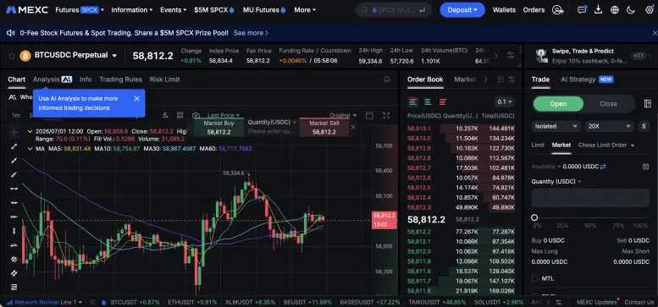658x307 pixels.
Task: Click the trade panel Quantity input box
Action: click(590, 198)
